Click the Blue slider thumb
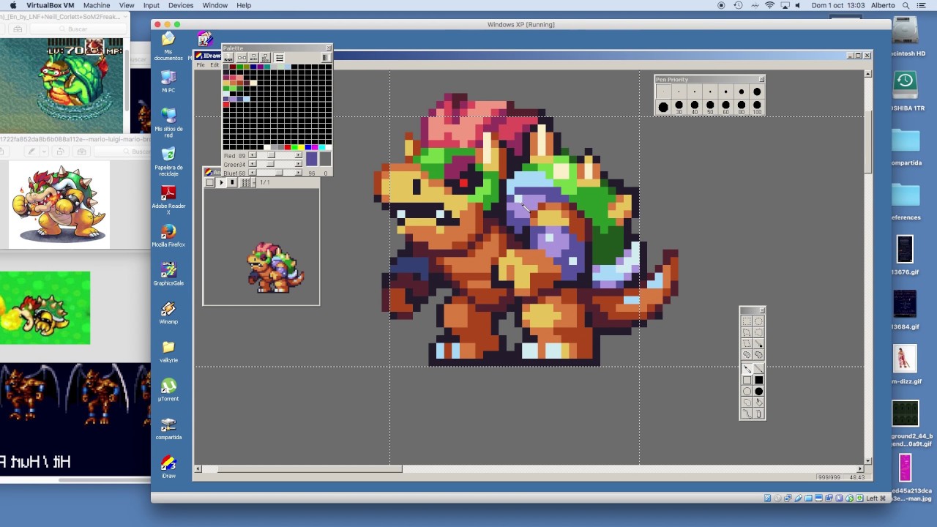The image size is (937, 527). point(279,173)
